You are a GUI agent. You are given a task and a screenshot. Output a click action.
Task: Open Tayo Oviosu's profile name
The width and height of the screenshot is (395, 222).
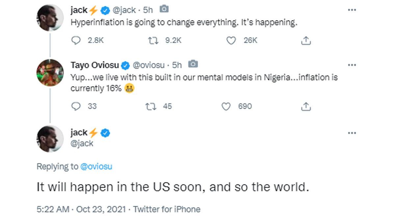click(x=95, y=65)
